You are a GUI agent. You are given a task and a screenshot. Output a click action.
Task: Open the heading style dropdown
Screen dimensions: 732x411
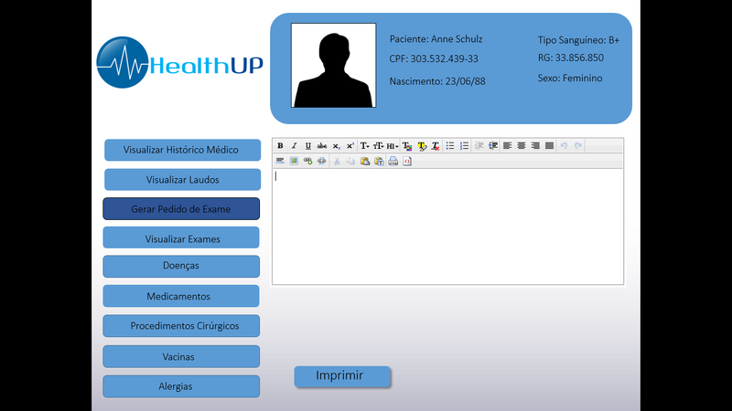(392, 146)
